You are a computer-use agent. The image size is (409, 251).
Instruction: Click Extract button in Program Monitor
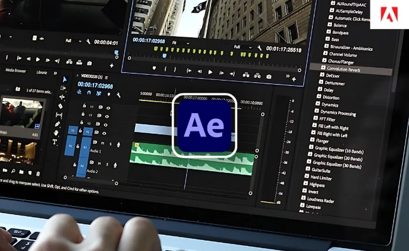coord(257,76)
